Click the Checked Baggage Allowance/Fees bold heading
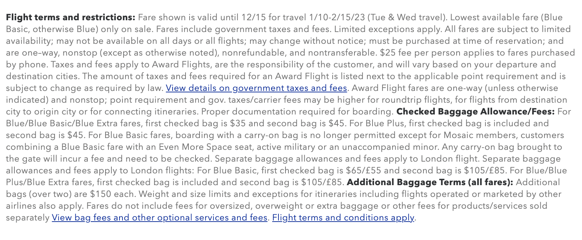 click(475, 112)
